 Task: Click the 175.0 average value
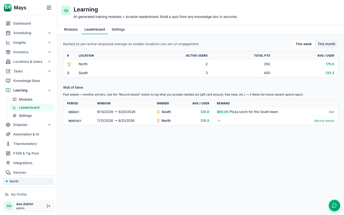(x=330, y=64)
